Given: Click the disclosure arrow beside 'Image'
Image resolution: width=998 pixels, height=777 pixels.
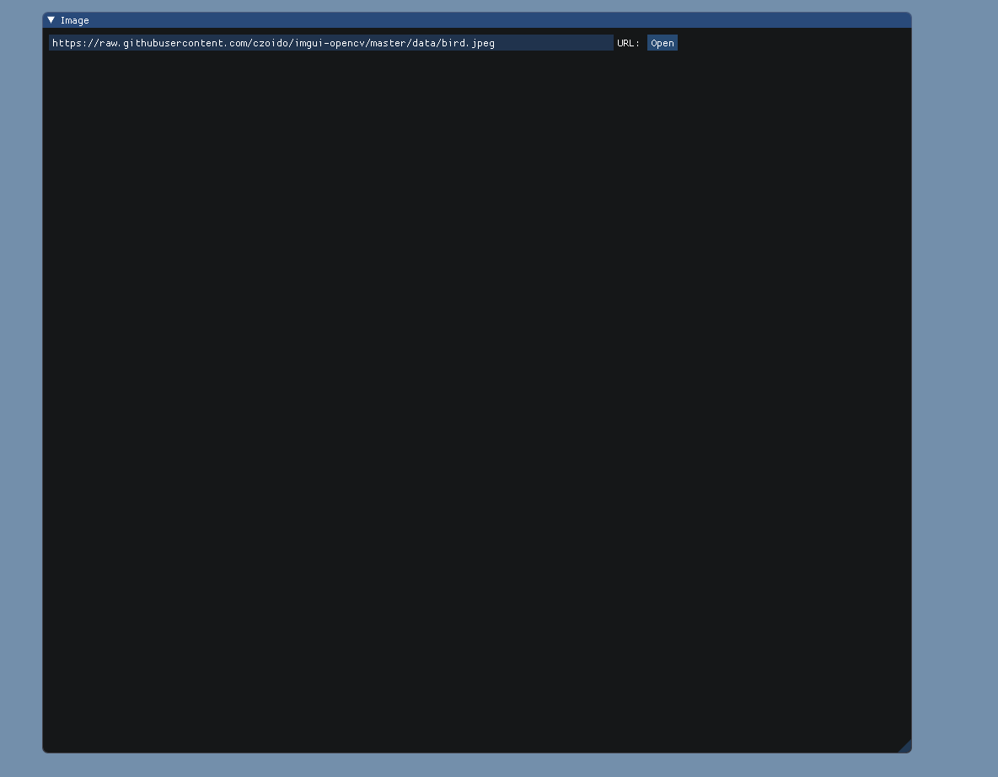Looking at the screenshot, I should click(51, 19).
